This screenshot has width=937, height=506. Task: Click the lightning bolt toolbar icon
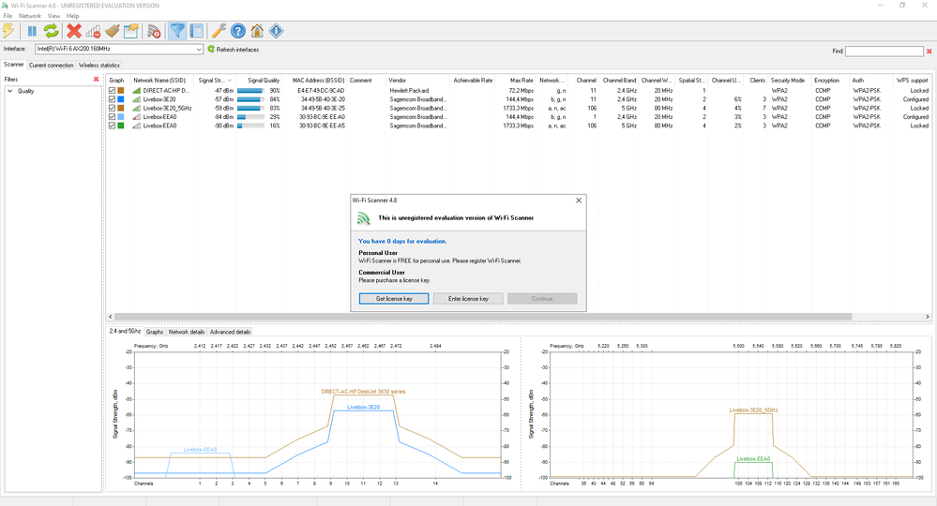point(9,31)
